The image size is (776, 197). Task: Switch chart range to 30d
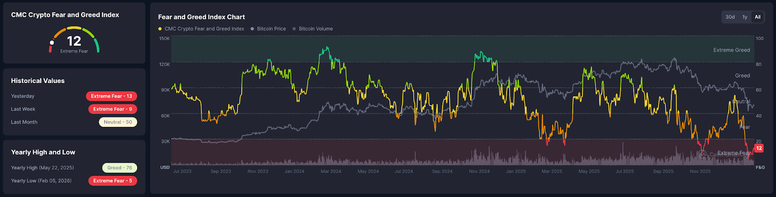tap(730, 17)
